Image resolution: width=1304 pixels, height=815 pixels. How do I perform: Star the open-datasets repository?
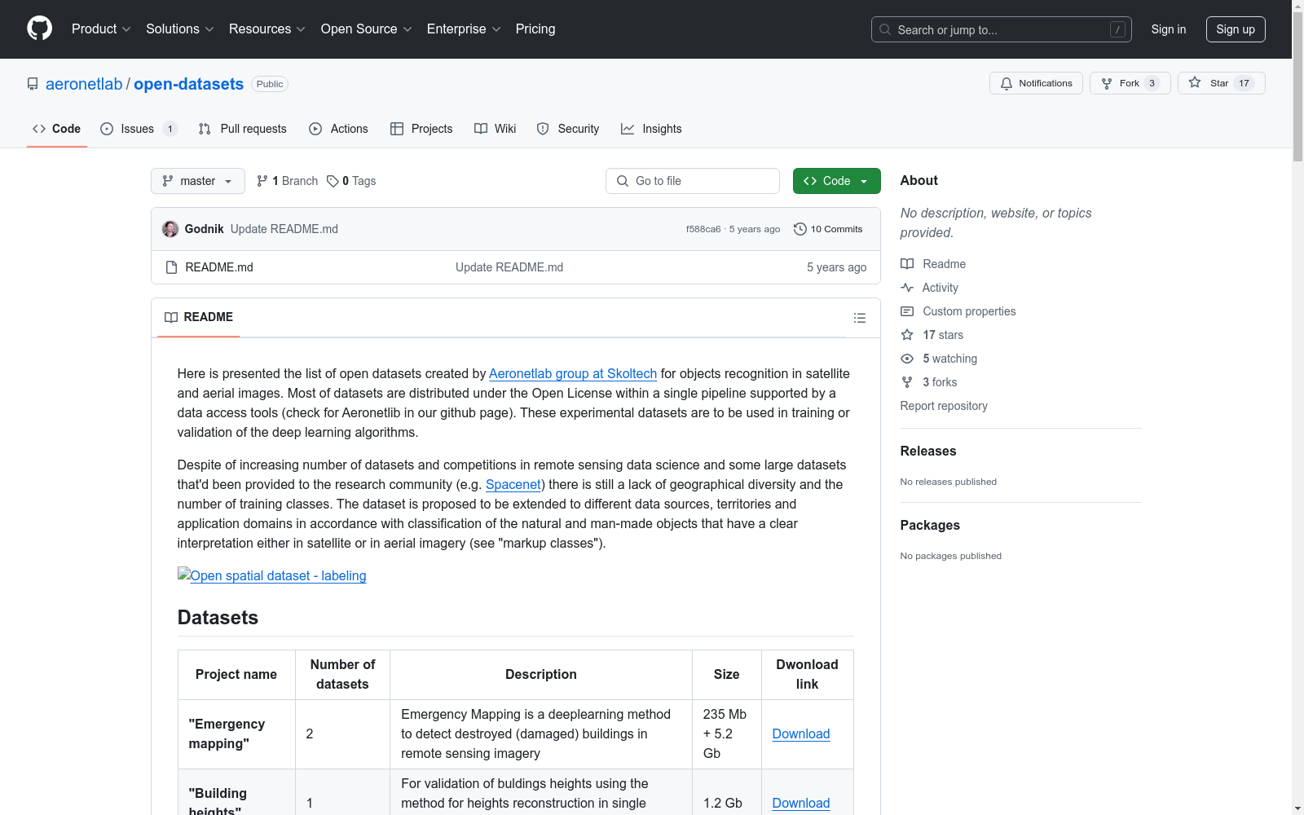click(1221, 83)
